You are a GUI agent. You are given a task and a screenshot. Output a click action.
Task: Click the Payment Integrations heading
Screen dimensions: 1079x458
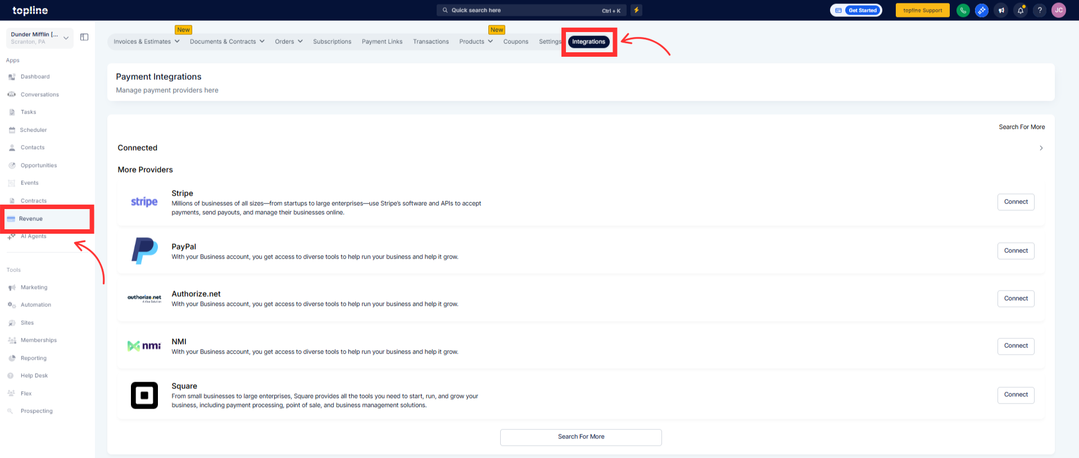[x=158, y=76]
